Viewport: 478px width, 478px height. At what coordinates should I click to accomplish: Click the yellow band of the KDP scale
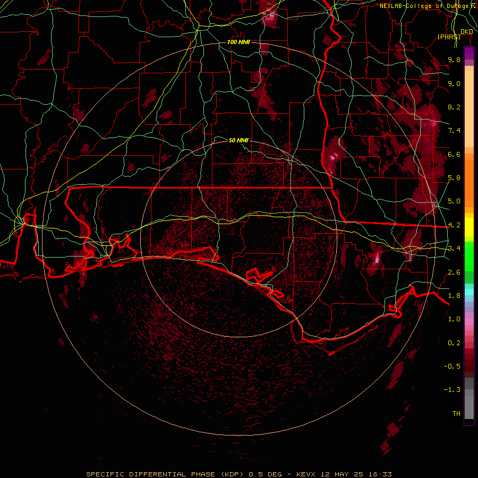(x=469, y=227)
